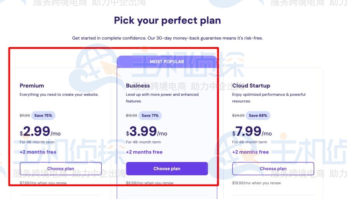This screenshot has width=347, height=199.
Task: Click the crossed-out $24.99 price
Action: 238,116
